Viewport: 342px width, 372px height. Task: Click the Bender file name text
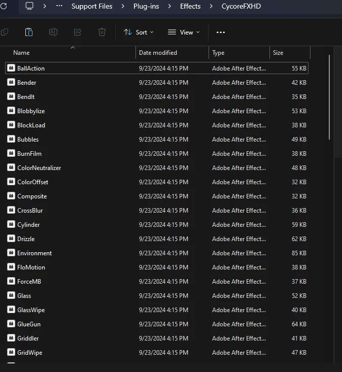[x=27, y=83]
